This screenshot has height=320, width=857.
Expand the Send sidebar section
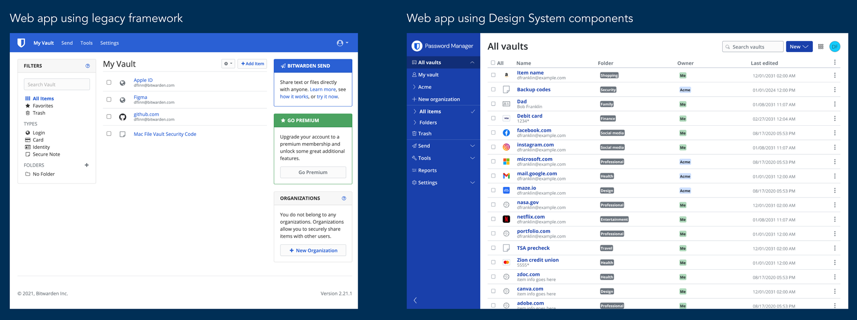tap(472, 146)
